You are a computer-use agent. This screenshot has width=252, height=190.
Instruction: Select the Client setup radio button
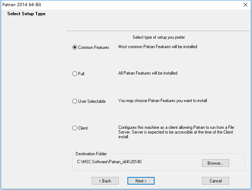pyautogui.click(x=75, y=128)
